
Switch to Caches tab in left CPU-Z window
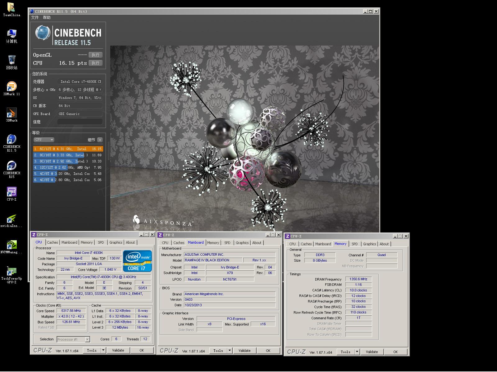tap(52, 242)
